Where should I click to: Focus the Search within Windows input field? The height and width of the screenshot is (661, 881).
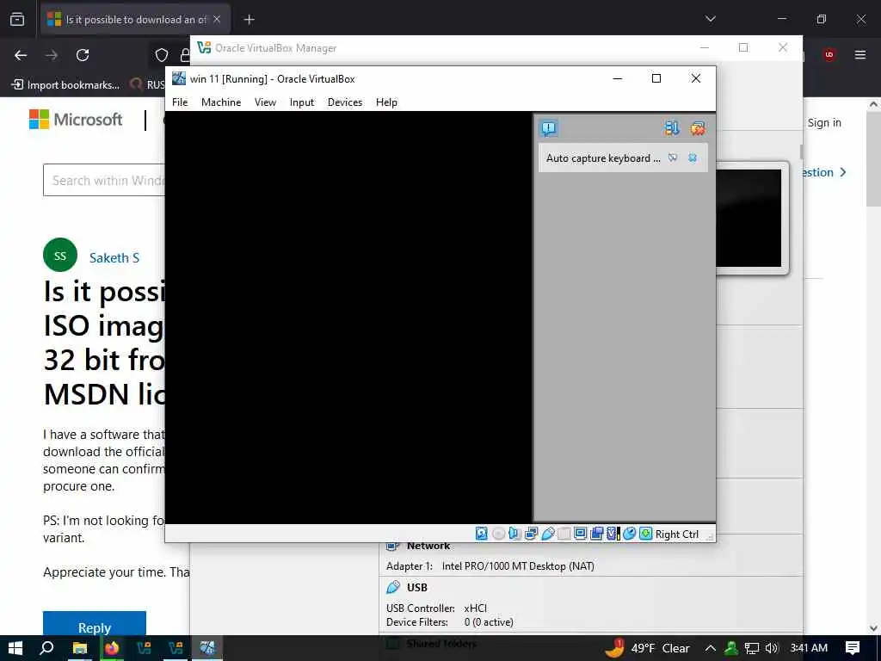104,181
